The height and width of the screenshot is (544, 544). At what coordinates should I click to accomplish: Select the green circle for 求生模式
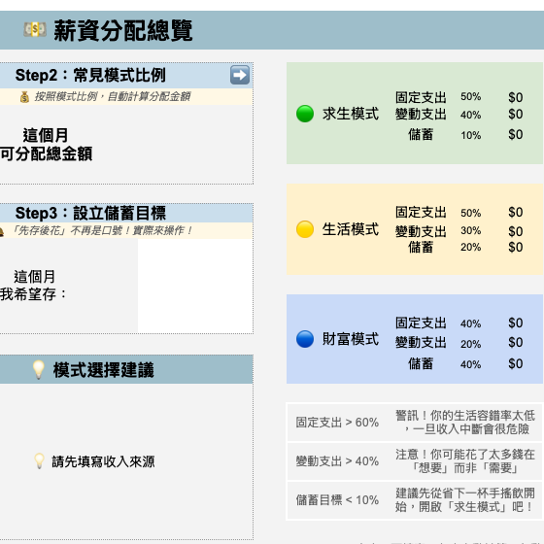pyautogui.click(x=305, y=114)
